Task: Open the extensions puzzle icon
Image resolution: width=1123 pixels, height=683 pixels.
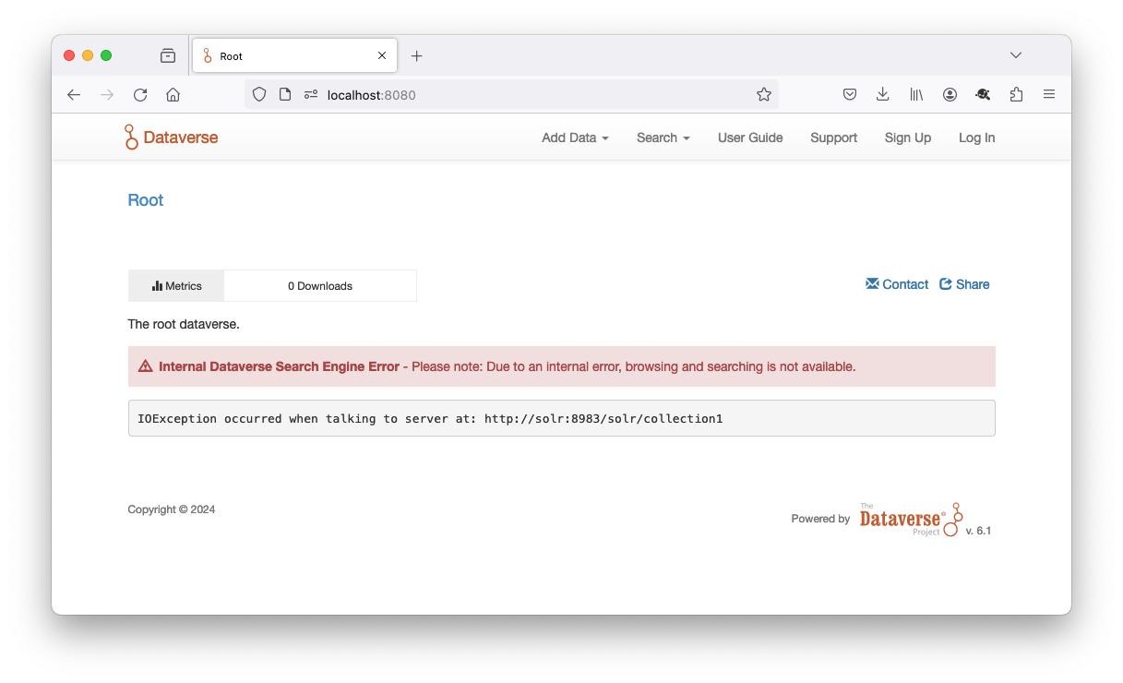Action: (1016, 94)
